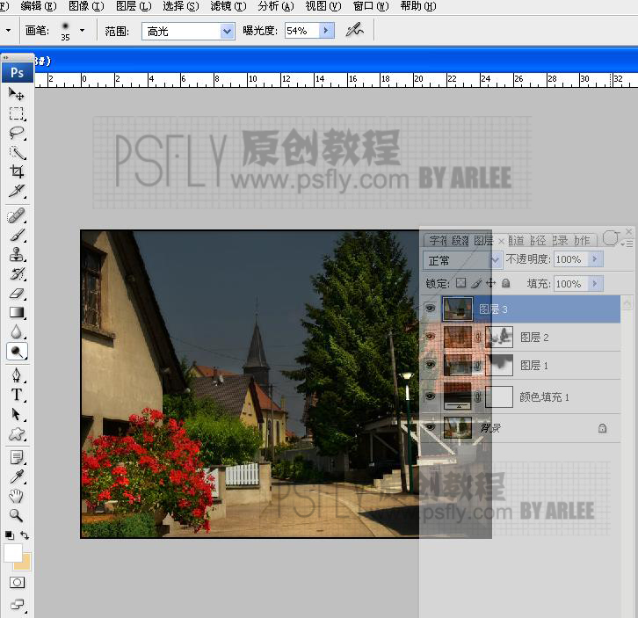Select the Zoom tool

point(17,515)
